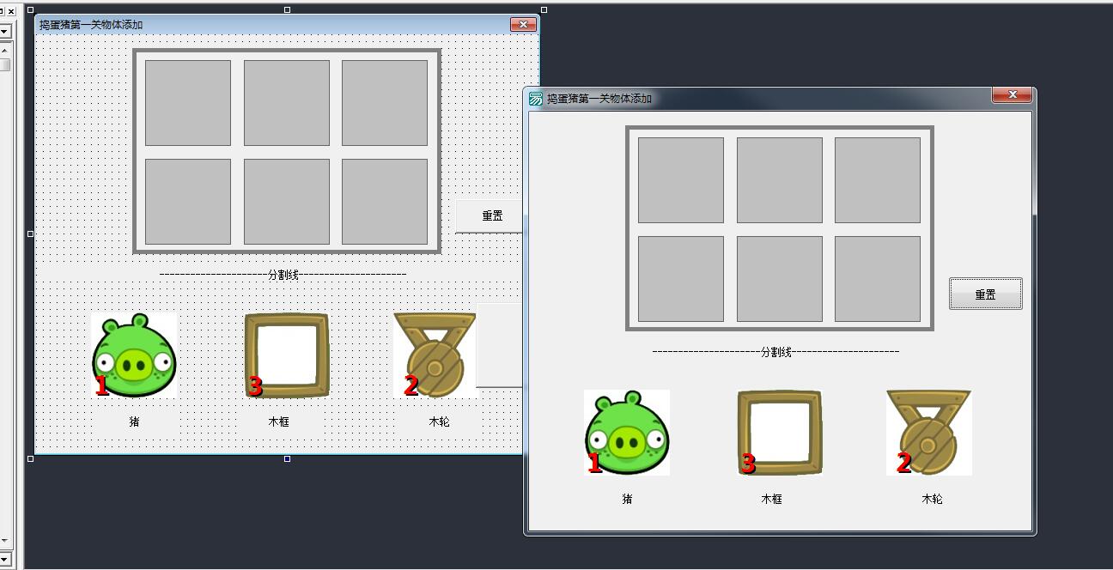
Task: Click top-left gray slot in running window
Action: point(681,180)
